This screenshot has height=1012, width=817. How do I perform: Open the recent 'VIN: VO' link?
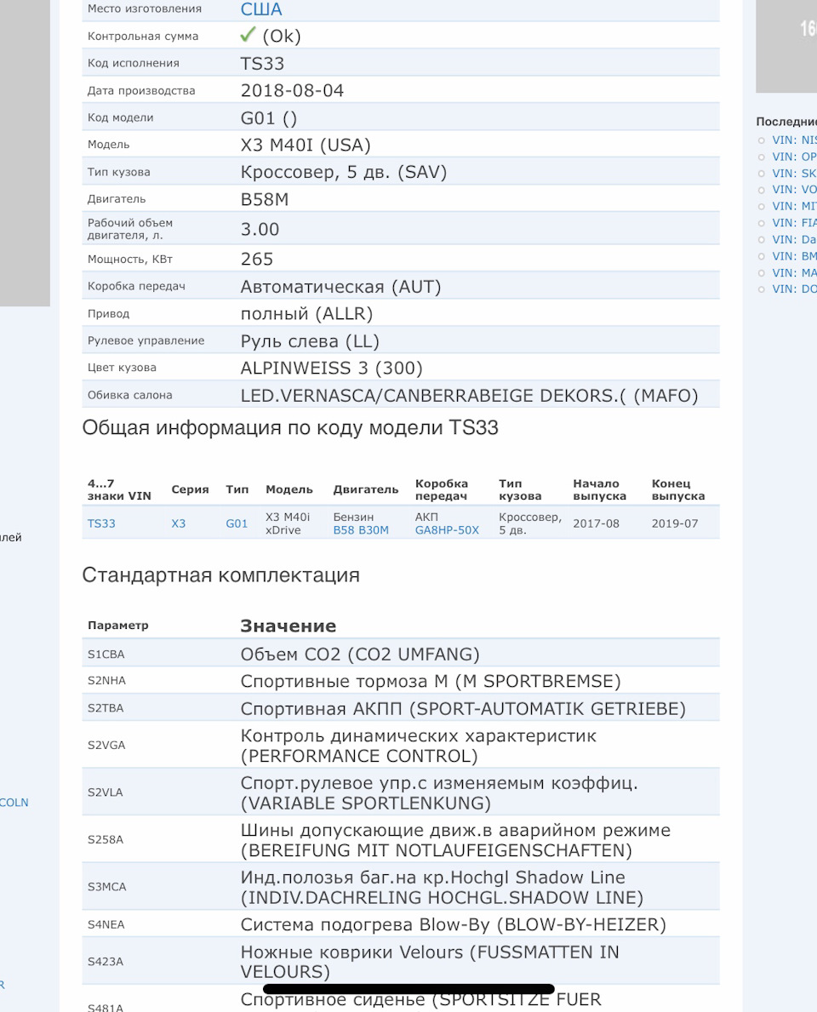(794, 190)
